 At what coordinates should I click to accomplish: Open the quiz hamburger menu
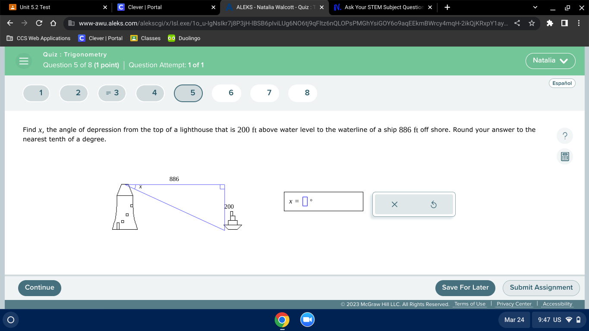24,61
